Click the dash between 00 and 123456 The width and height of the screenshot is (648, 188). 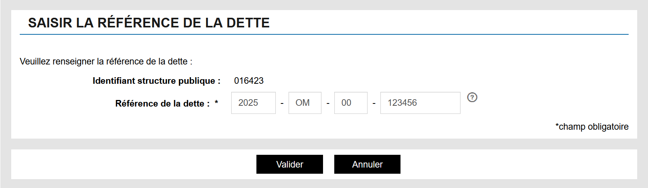click(374, 103)
